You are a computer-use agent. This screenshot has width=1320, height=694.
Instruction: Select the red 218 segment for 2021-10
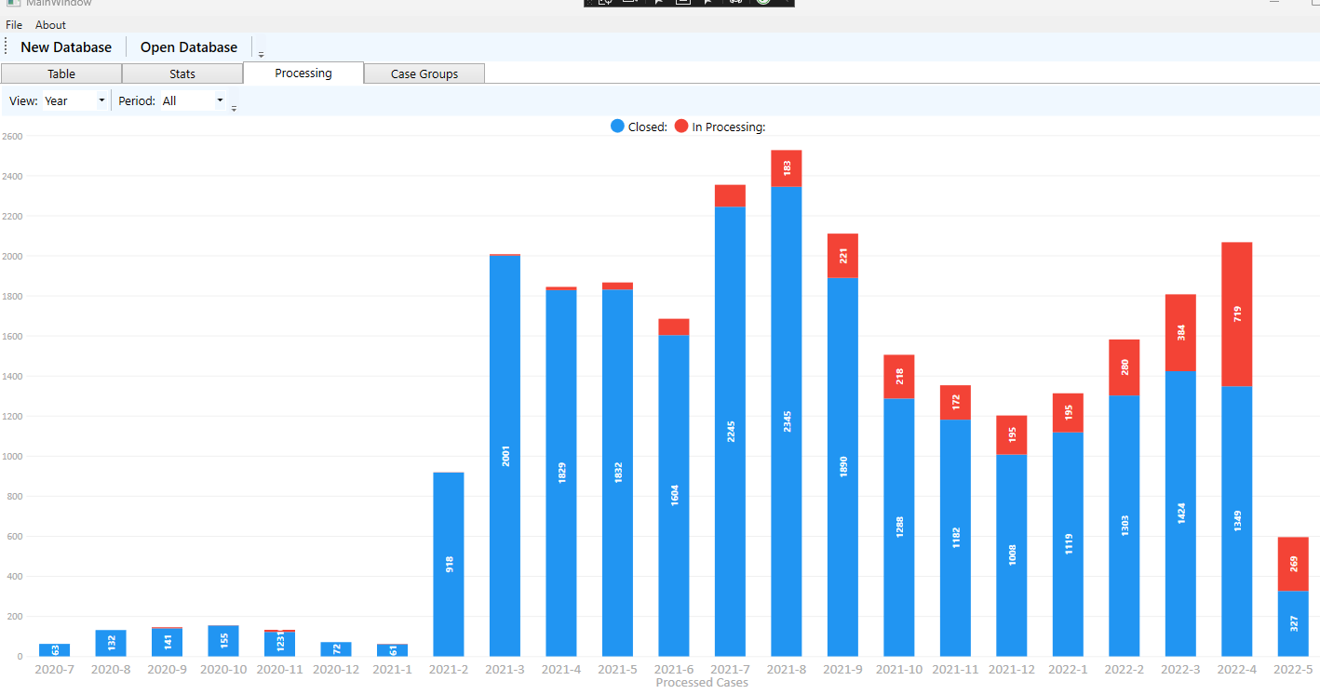click(x=899, y=377)
